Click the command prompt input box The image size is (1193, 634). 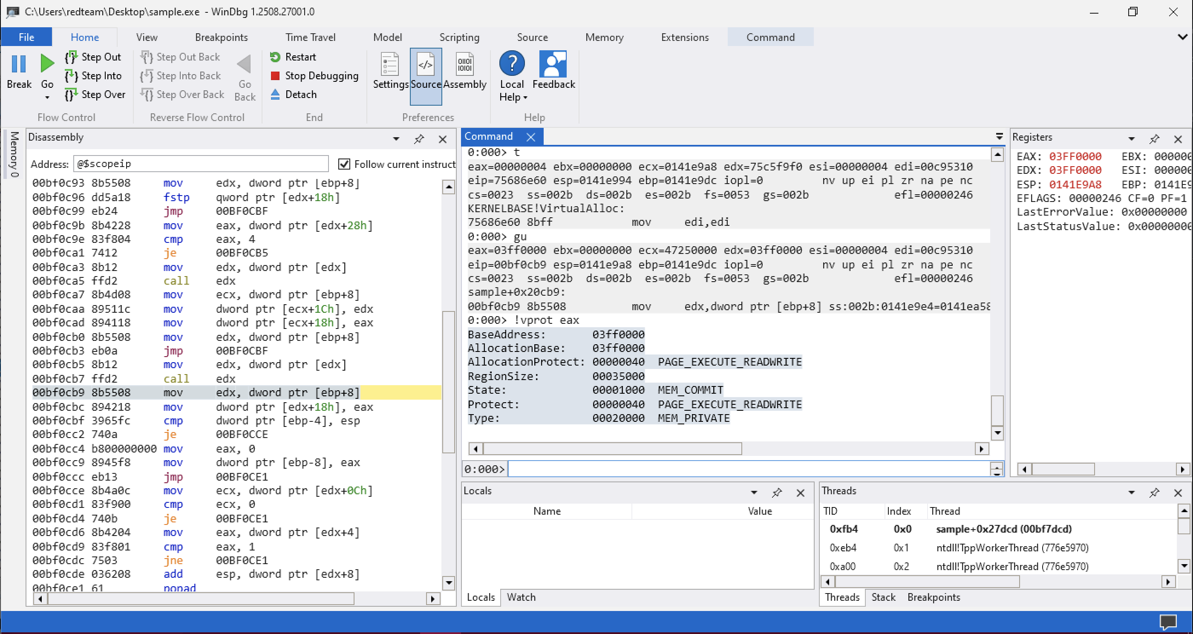click(x=749, y=469)
